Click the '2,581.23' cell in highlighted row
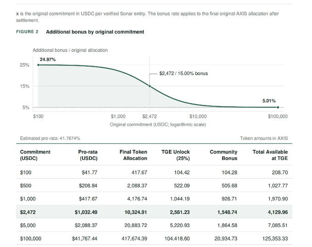312x247 pixels. click(180, 212)
